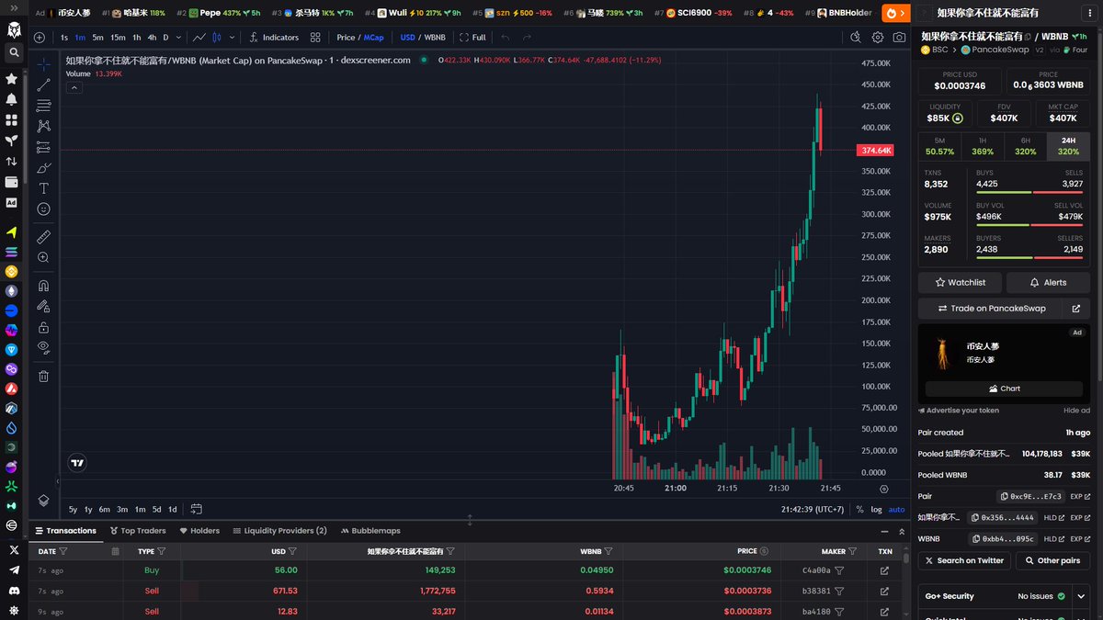Expand the timeframe interval dropdown arrow
Image resolution: width=1103 pixels, height=620 pixels.
click(x=178, y=38)
